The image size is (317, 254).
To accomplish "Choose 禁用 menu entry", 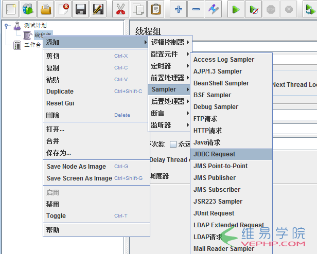I will pyautogui.click(x=96, y=204).
